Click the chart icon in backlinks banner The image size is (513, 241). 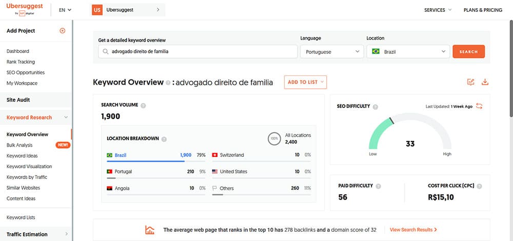pyautogui.click(x=150, y=230)
